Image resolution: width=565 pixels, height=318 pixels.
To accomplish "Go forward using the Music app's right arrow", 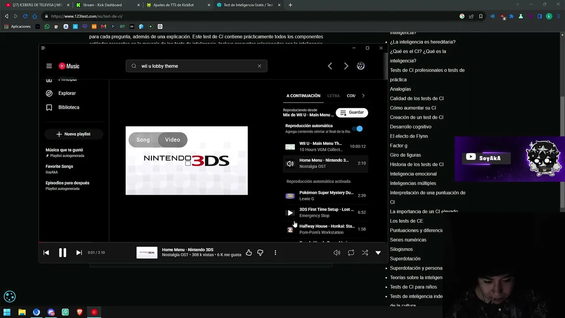I will (346, 66).
